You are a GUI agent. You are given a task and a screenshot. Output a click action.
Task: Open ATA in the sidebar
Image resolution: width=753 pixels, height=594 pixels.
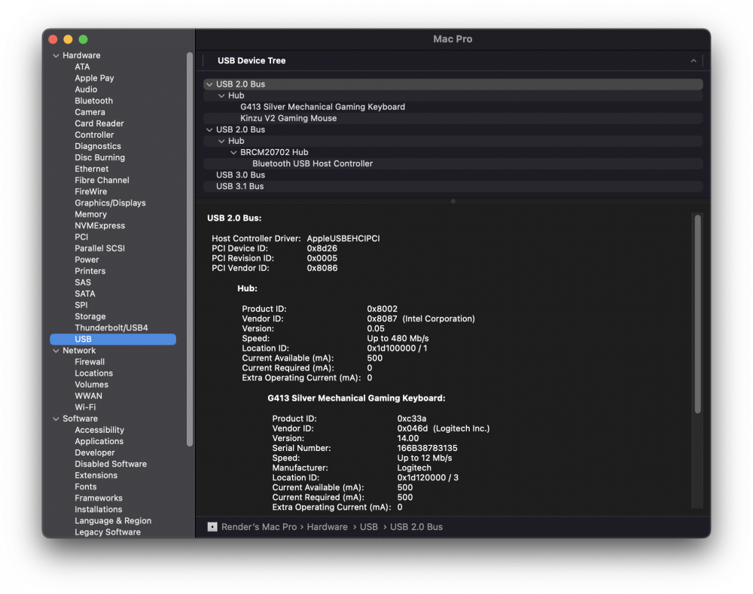pyautogui.click(x=82, y=67)
